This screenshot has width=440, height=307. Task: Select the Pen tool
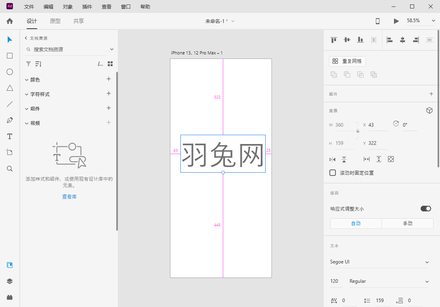(10, 120)
